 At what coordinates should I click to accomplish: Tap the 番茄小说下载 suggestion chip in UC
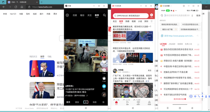pos(169,29)
